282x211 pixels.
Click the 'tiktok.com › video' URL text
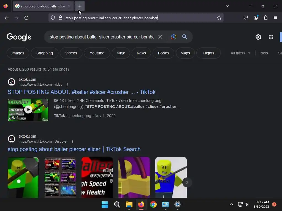tap(40, 85)
